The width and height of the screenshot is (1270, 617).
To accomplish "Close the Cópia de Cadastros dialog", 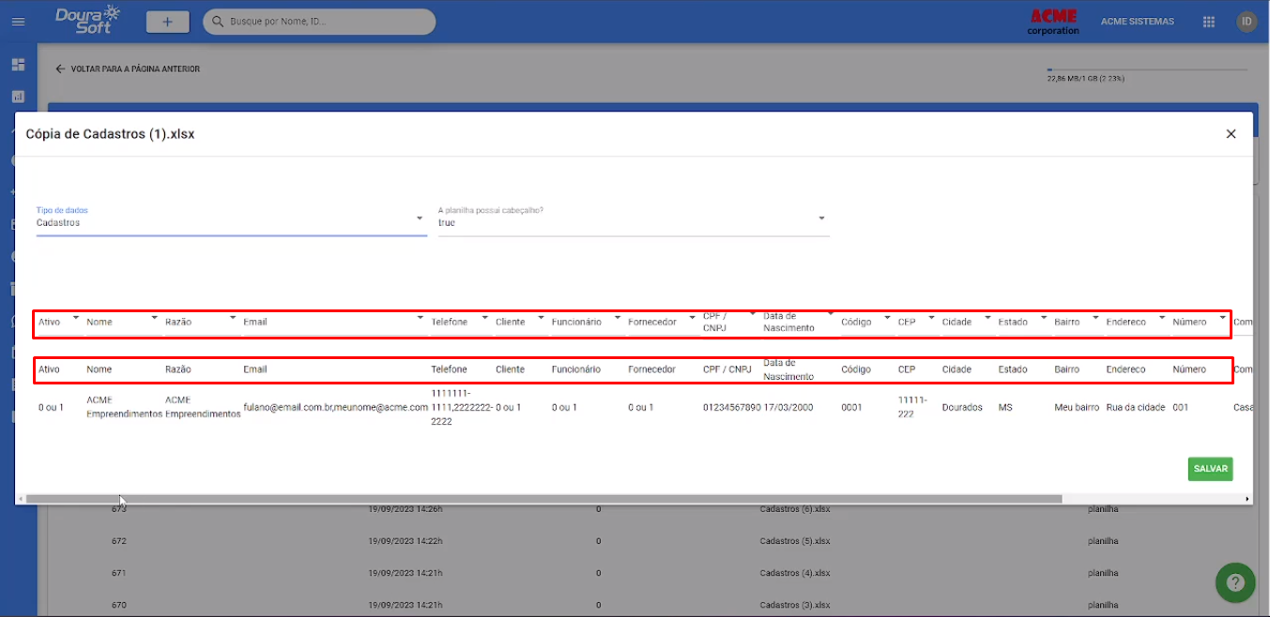I will [1231, 134].
